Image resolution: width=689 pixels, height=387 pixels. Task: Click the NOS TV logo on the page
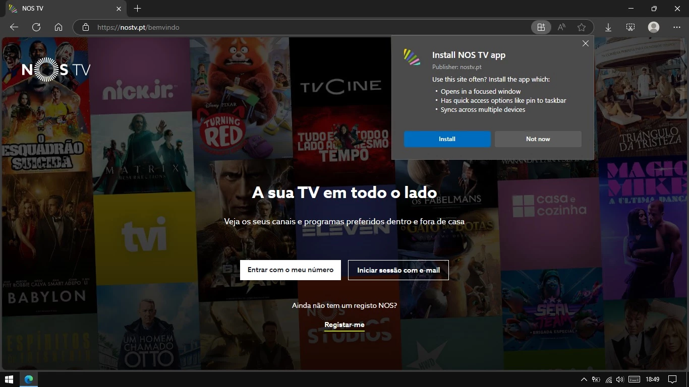point(56,70)
